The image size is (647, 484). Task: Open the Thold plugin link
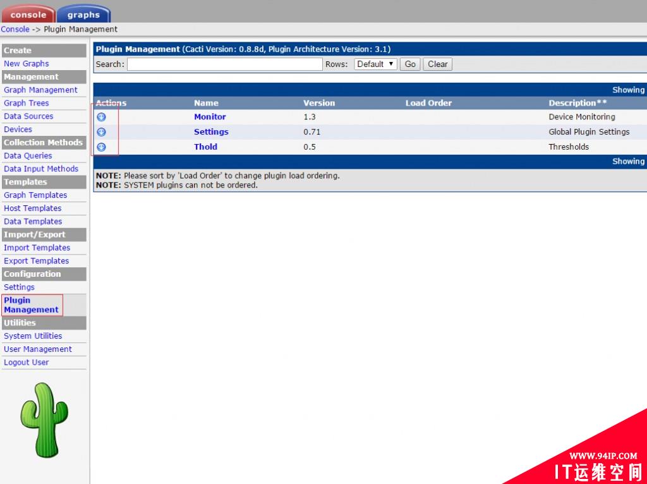(205, 147)
